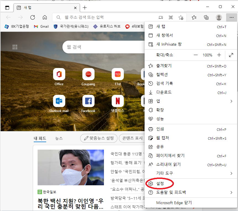Decrease zoom with minus button
Image resolution: width=238 pixels, height=211 pixels.
point(196,55)
